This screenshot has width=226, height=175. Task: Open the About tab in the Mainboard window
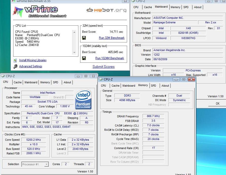tap(198, 7)
